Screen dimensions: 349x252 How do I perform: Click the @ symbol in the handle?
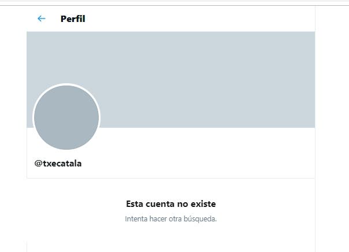coord(39,164)
